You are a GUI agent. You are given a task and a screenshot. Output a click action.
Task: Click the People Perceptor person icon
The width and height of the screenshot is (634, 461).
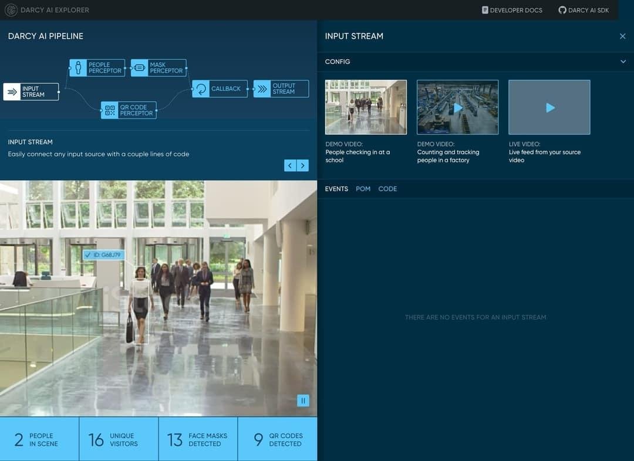pos(78,68)
